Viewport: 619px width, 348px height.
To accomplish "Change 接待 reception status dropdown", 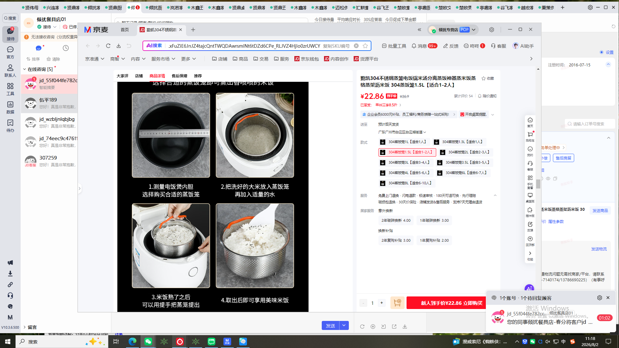I will [47, 27].
